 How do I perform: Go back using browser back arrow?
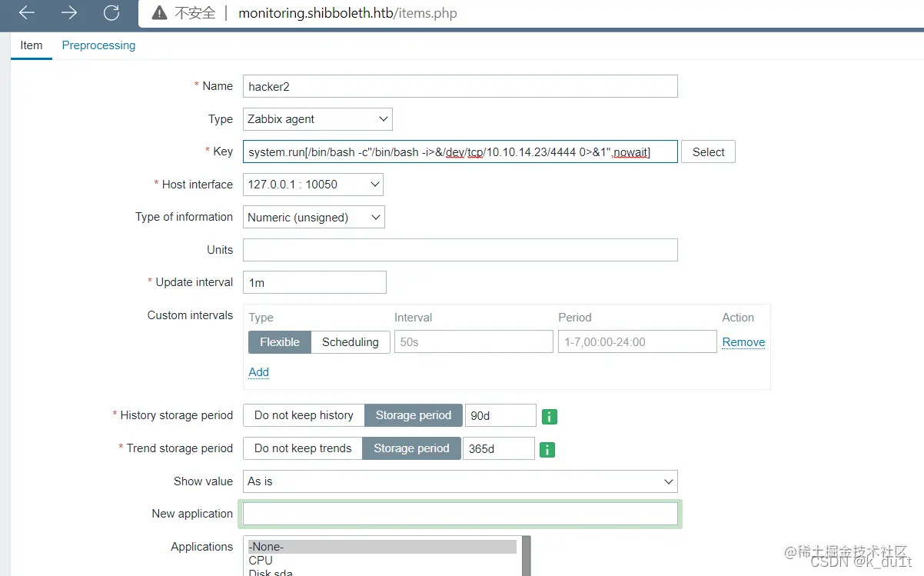(x=27, y=12)
